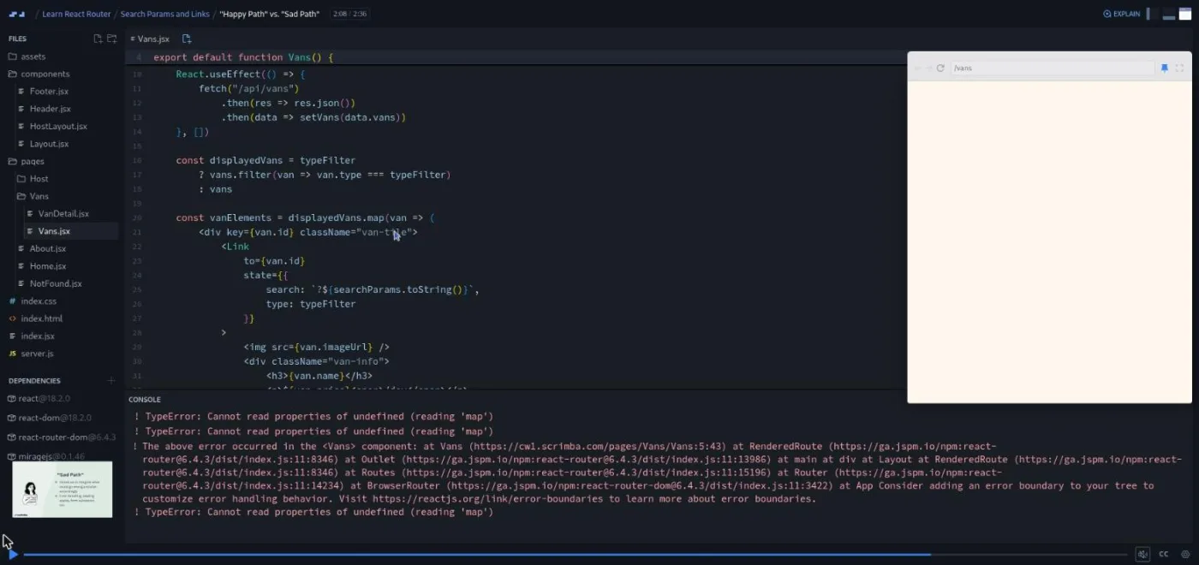Go forward in the mini-browser
The image size is (1199, 565).
[928, 68]
